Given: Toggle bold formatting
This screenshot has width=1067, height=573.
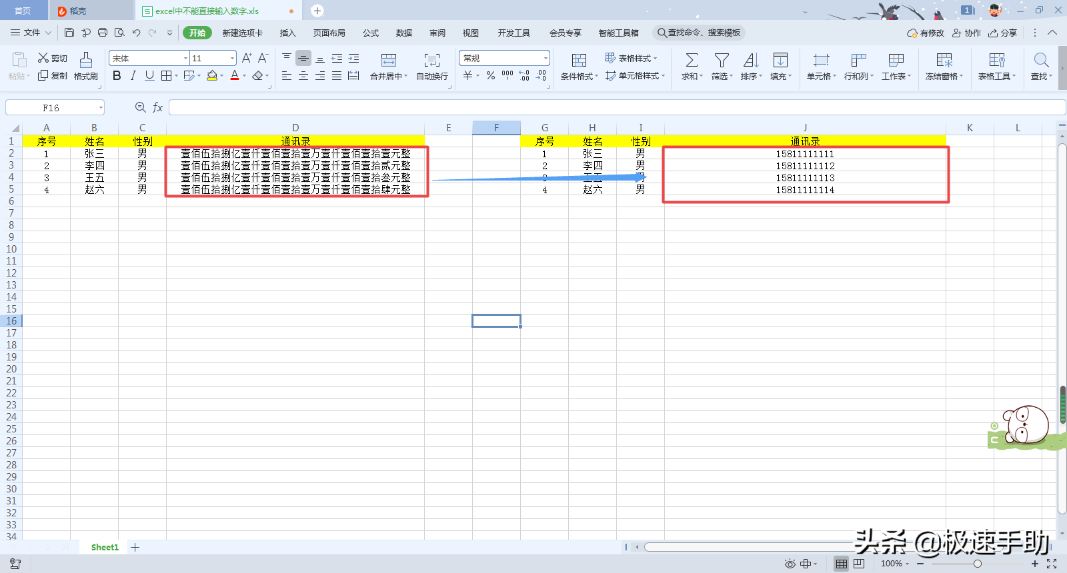Looking at the screenshot, I should point(117,76).
